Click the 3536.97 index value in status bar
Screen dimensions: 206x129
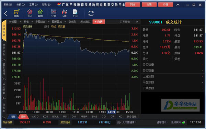(25, 122)
